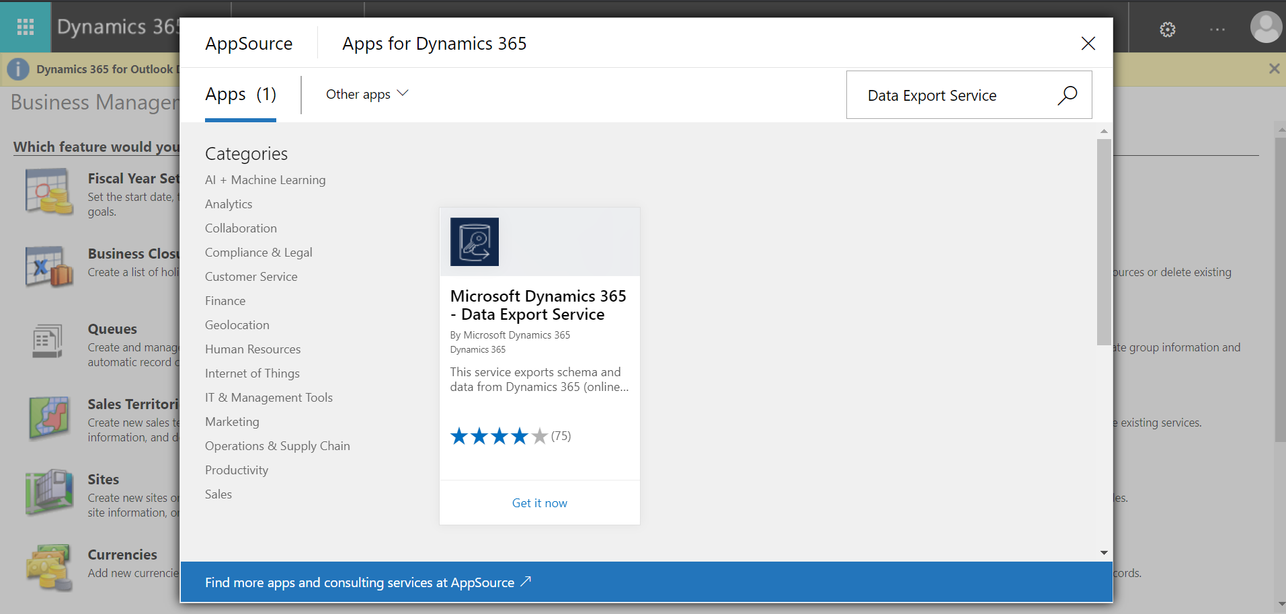
Task: Click Get it now for Data Export Service
Action: point(539,502)
